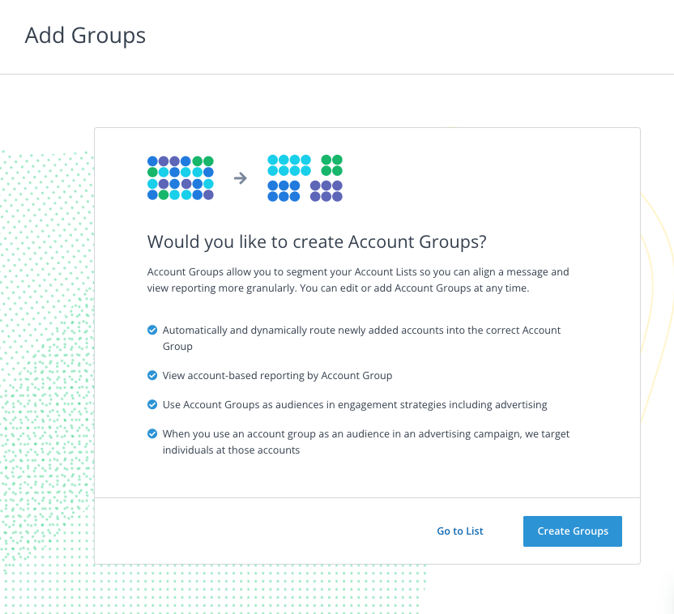The width and height of the screenshot is (674, 614).
Task: Click the mixed-color unsorted dots illustration
Action: (x=180, y=178)
